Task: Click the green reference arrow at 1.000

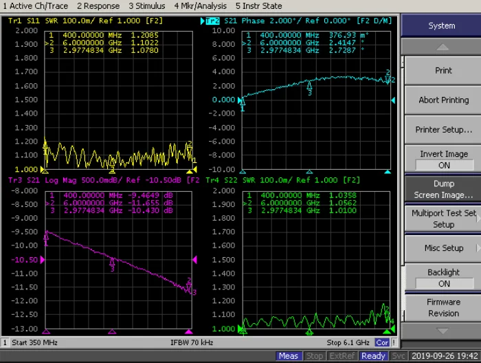Action: point(240,329)
